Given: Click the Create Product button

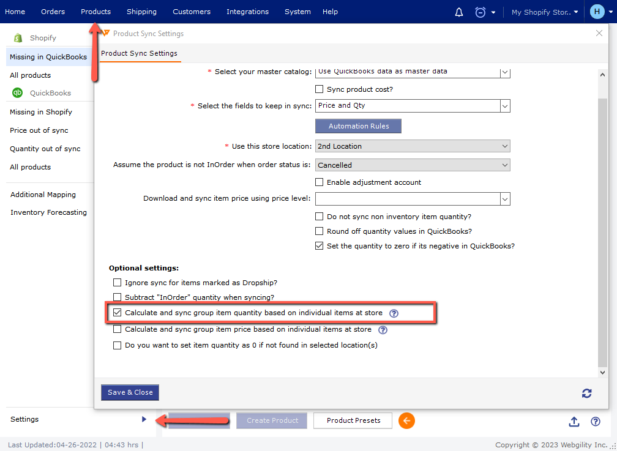Looking at the screenshot, I should click(x=272, y=420).
